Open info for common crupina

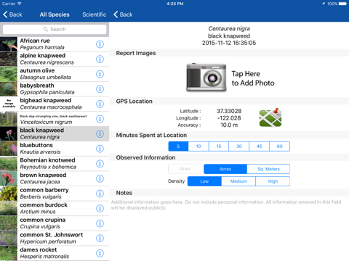point(100,223)
